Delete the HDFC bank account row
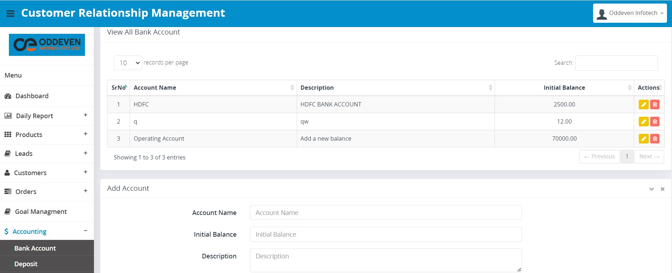The width and height of the screenshot is (672, 273). pyautogui.click(x=655, y=105)
